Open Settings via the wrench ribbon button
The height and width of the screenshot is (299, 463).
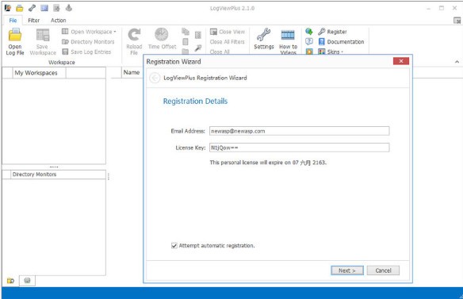click(x=264, y=39)
